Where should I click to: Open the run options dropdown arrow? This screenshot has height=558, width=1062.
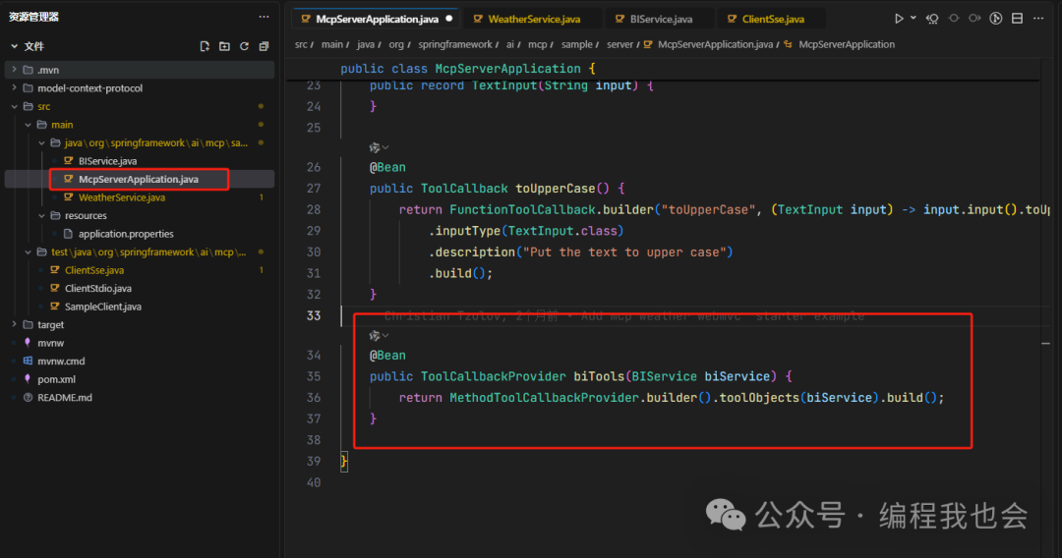[913, 19]
